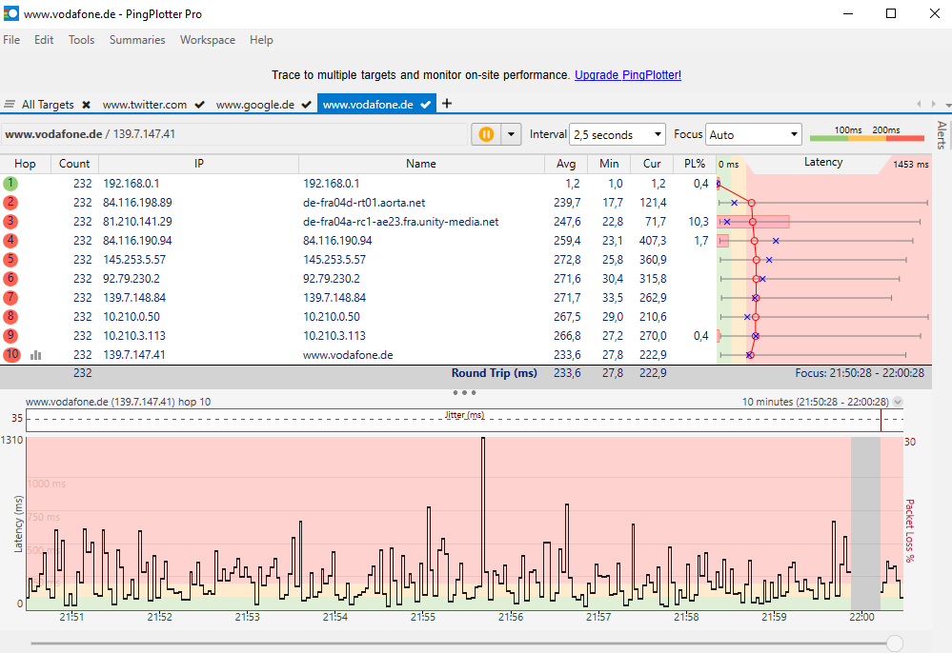Screen dimensions: 952x653
Task: Select hop 1 green circle
Action: [x=10, y=183]
